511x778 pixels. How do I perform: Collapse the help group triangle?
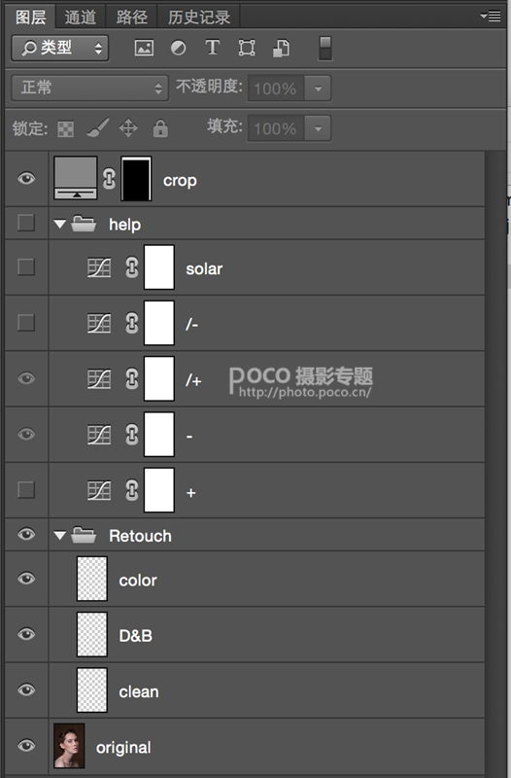click(60, 225)
